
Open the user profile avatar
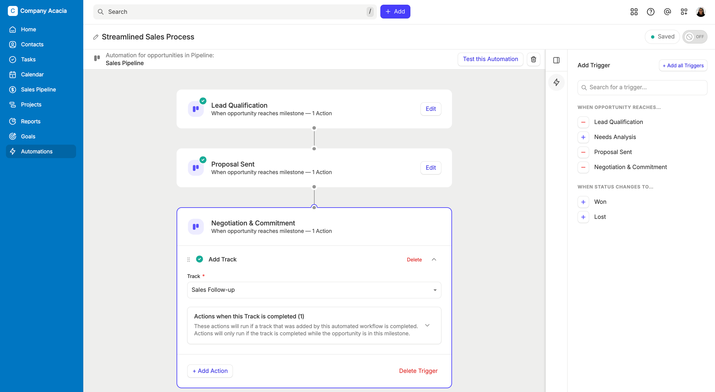point(701,12)
